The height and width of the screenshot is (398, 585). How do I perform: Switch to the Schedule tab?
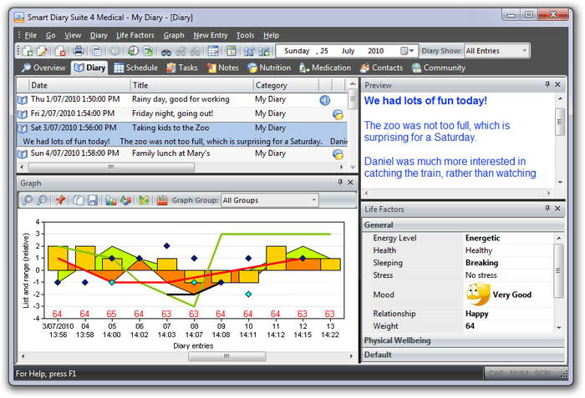pyautogui.click(x=135, y=68)
